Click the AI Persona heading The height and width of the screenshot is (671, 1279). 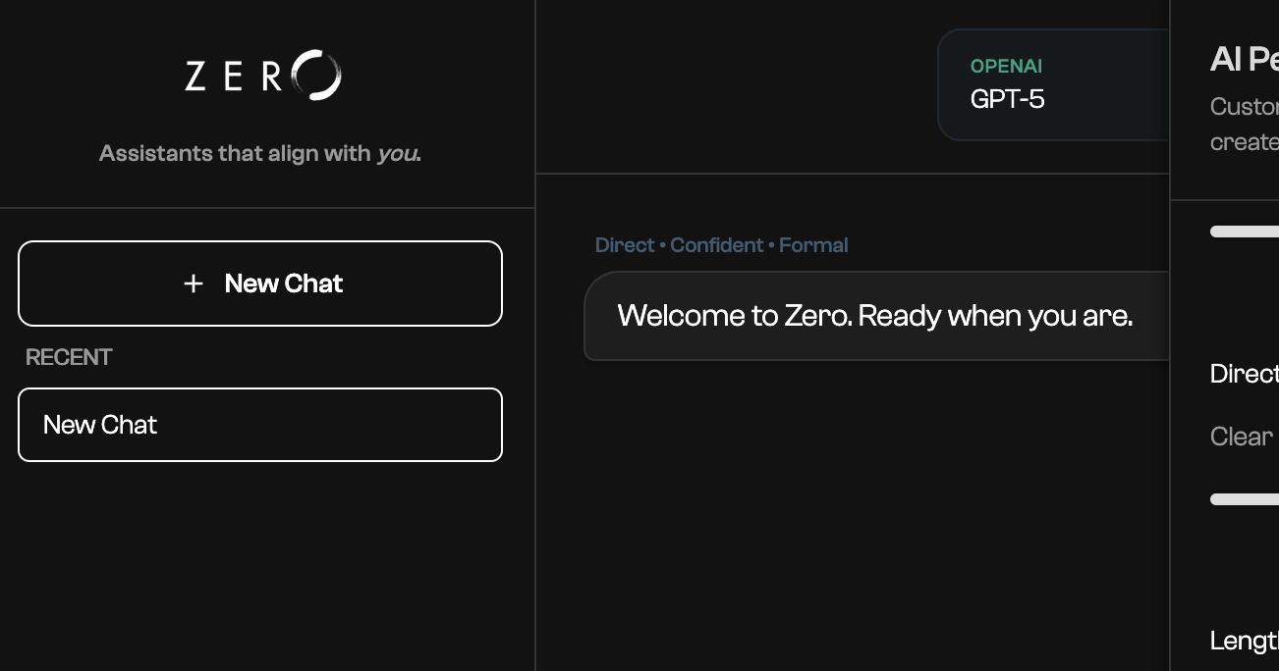(x=1241, y=59)
